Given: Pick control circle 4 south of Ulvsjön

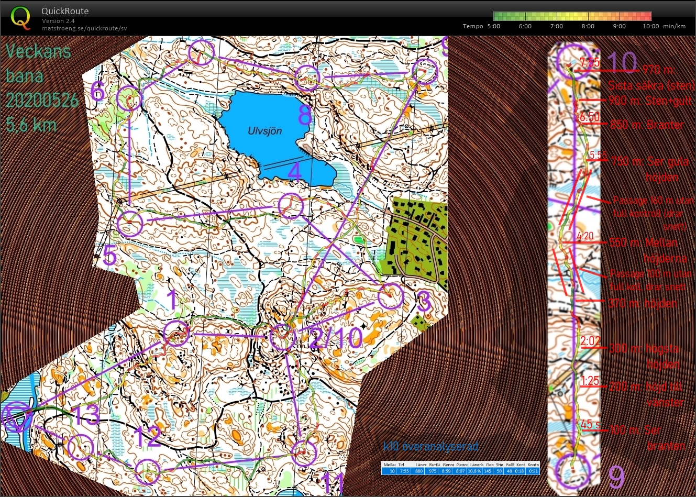Looking at the screenshot, I should 291,206.
